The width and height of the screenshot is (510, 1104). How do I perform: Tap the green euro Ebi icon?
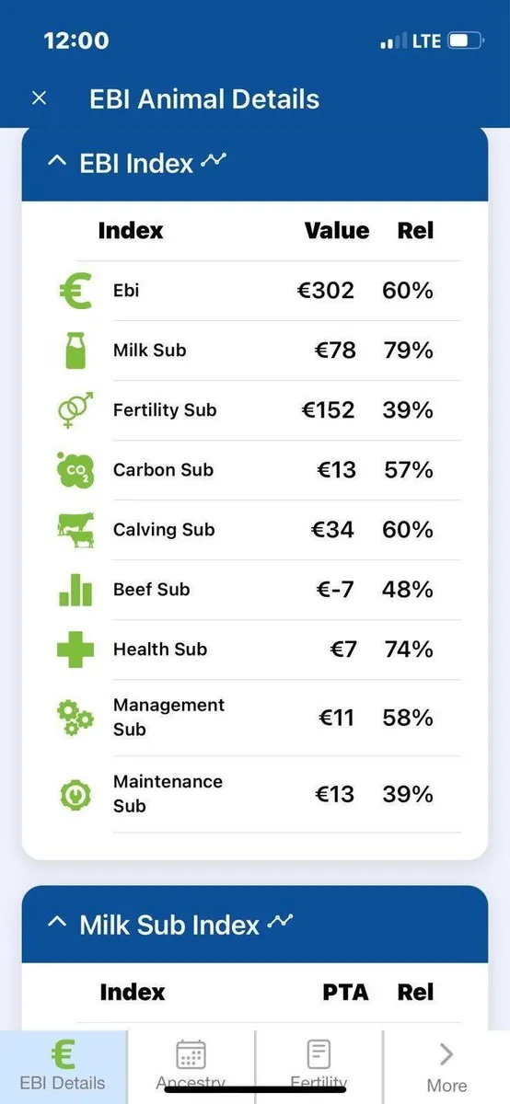click(75, 292)
